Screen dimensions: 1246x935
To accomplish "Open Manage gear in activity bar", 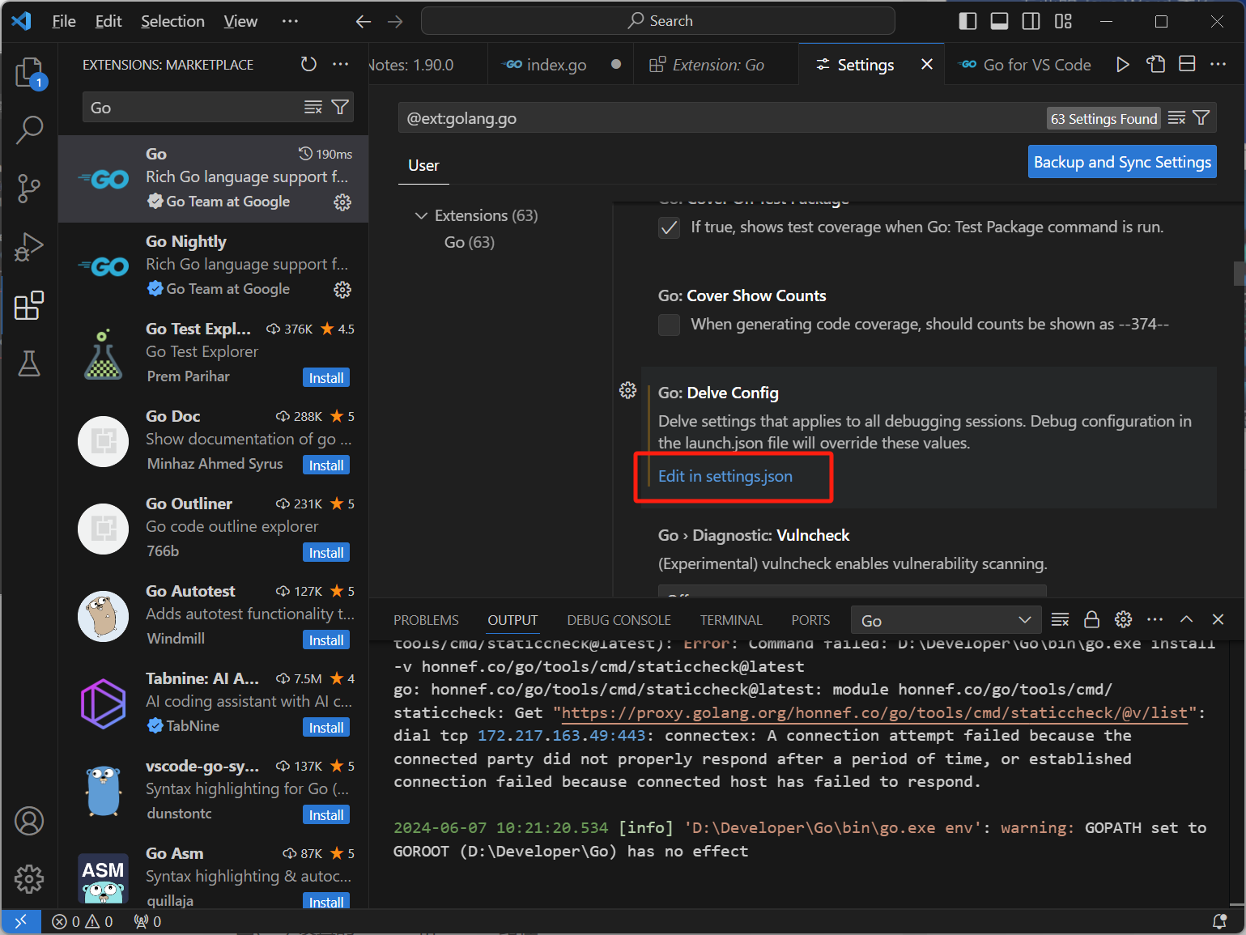I will (29, 878).
